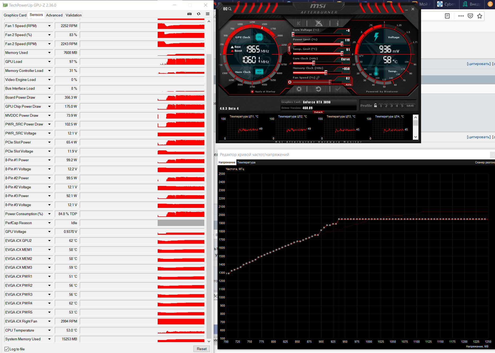Reset Afterburner settings with the revert icon
The image size is (495, 353).
point(319,89)
